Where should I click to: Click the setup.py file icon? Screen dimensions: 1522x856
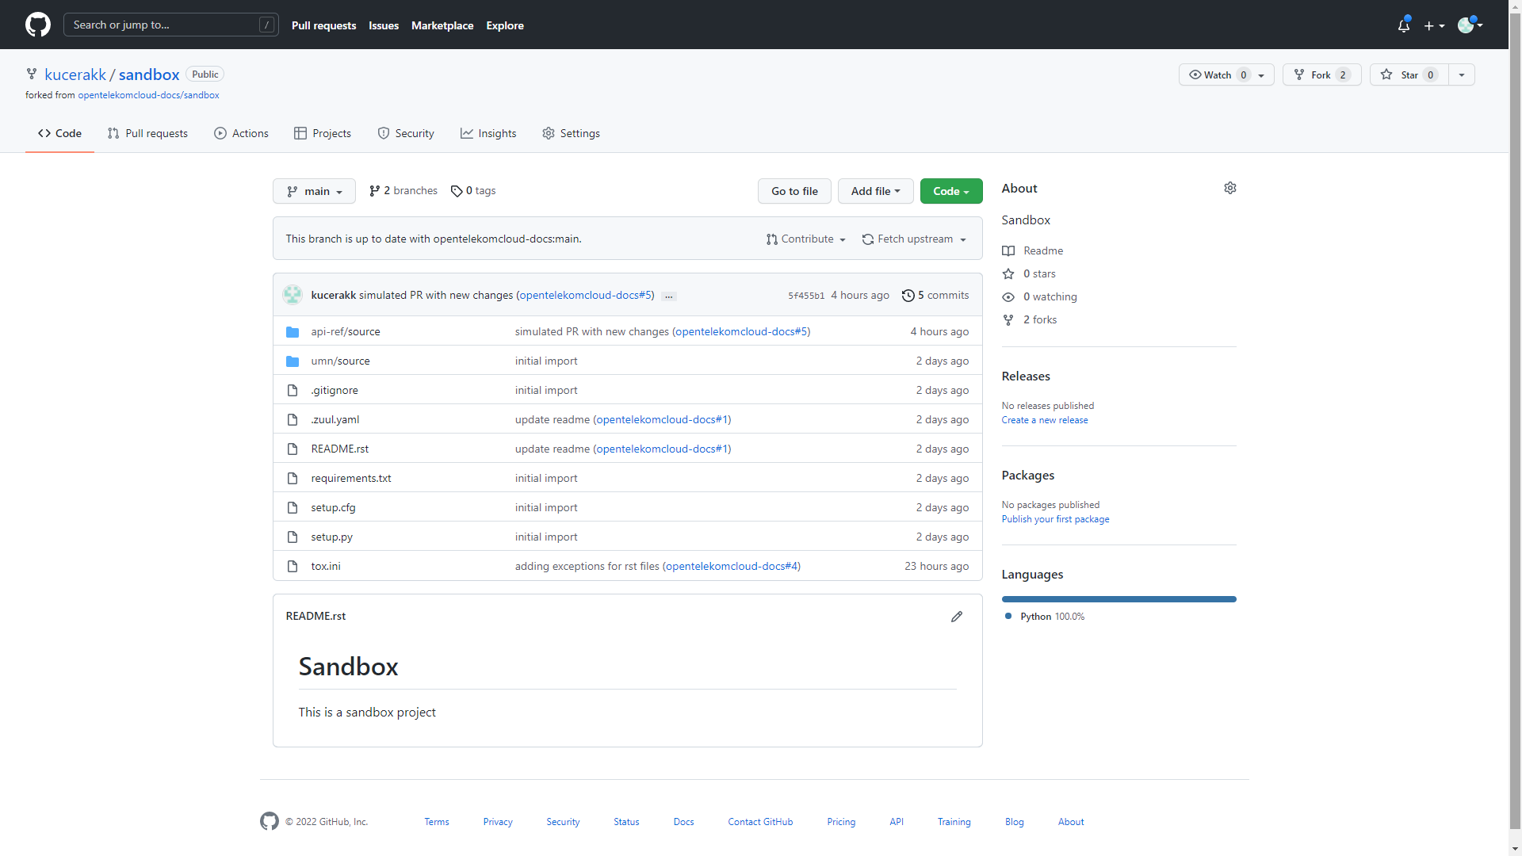293,537
